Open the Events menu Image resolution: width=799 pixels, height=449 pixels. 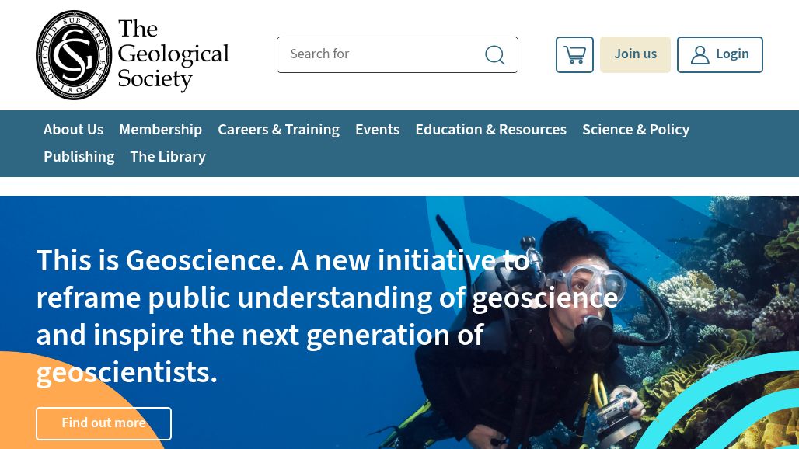coord(377,130)
